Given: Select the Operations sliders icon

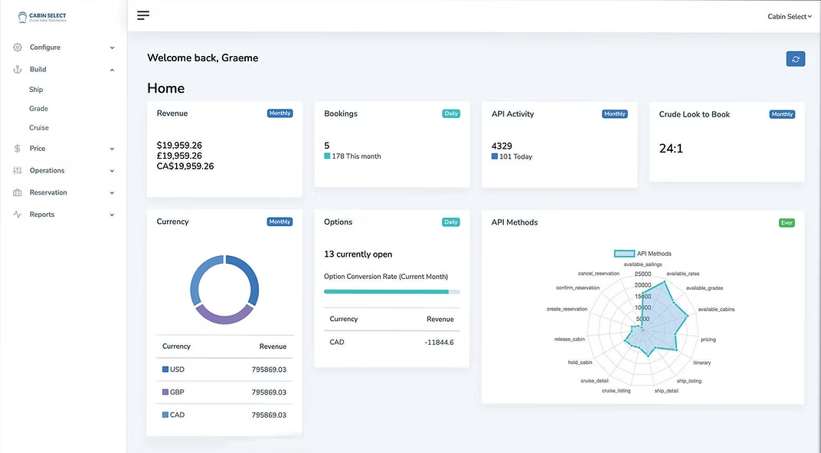Looking at the screenshot, I should pos(17,170).
